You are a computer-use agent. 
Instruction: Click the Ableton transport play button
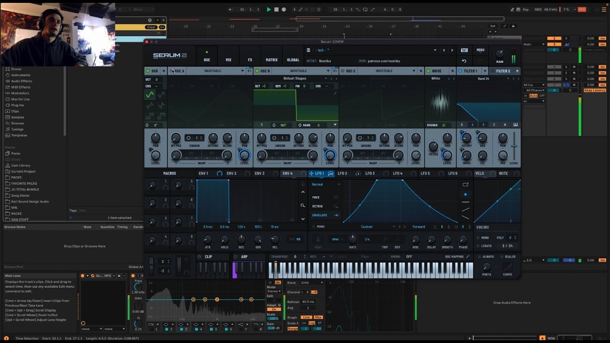269,10
